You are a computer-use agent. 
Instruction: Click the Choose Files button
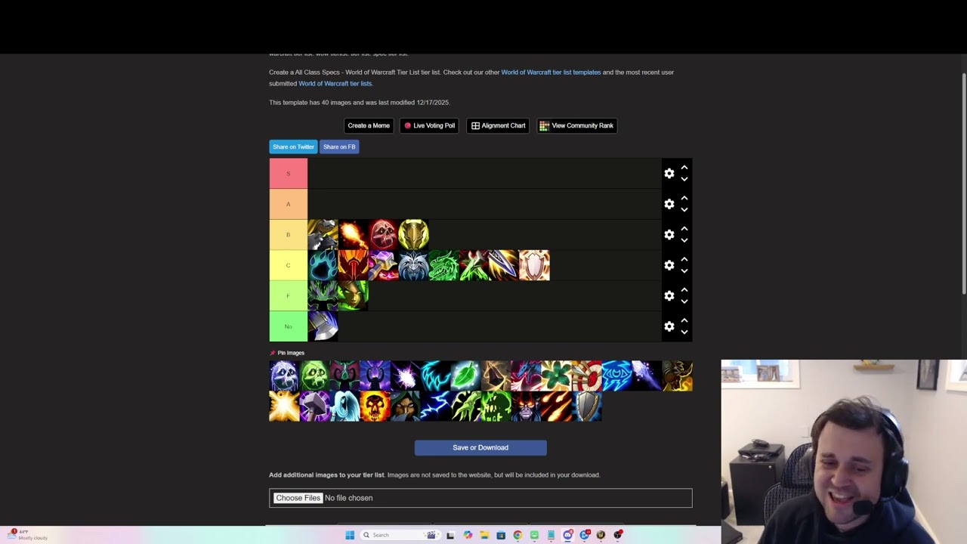pyautogui.click(x=298, y=498)
